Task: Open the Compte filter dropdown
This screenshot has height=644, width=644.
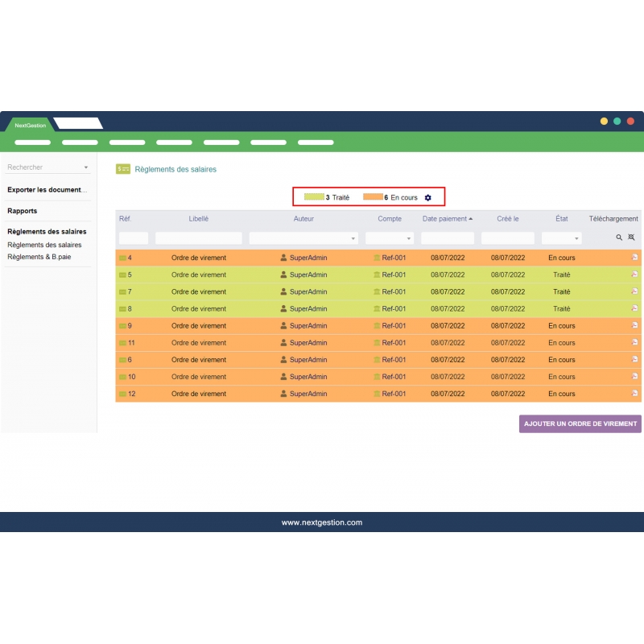Action: (x=390, y=238)
